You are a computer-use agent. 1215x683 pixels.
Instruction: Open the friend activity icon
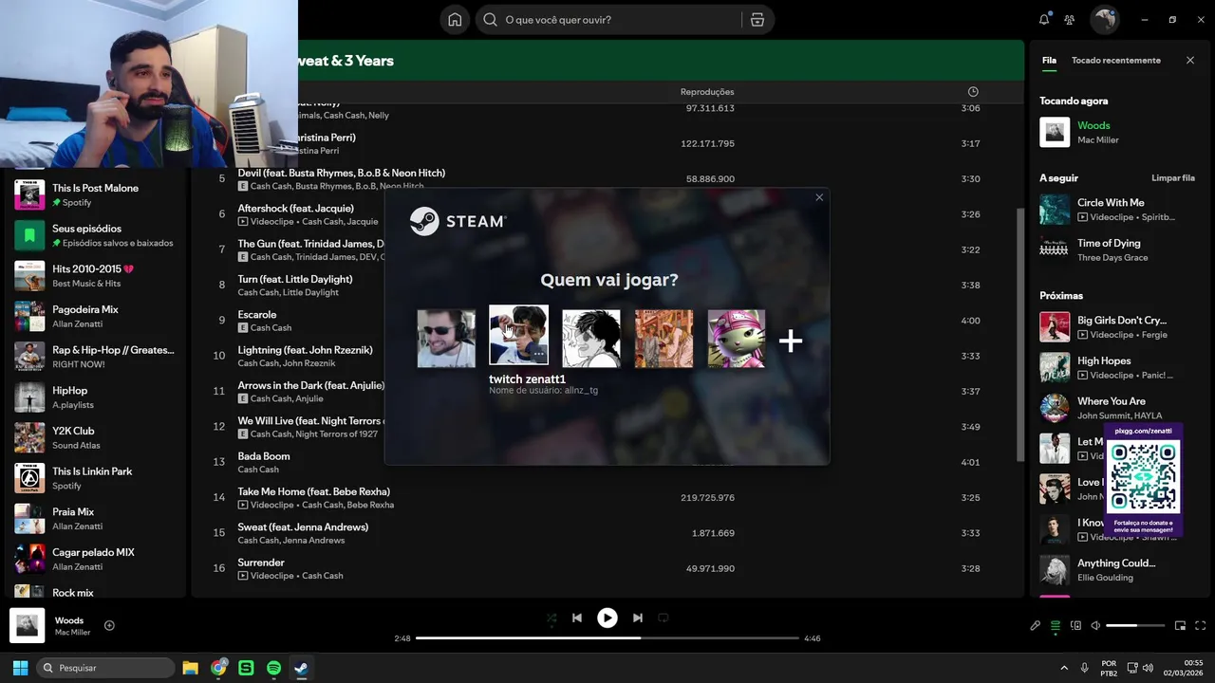coord(1070,20)
